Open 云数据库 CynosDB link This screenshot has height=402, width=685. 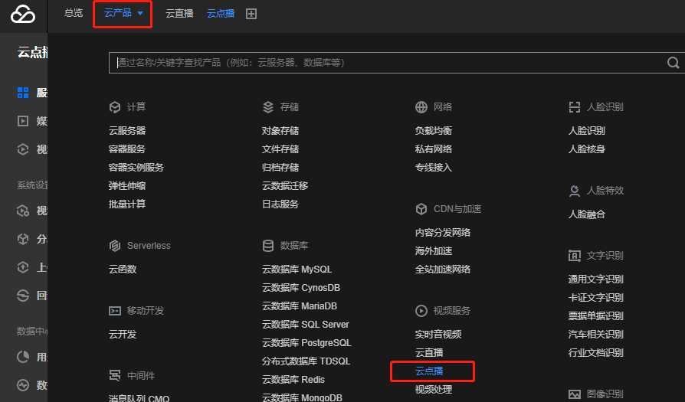tap(301, 288)
